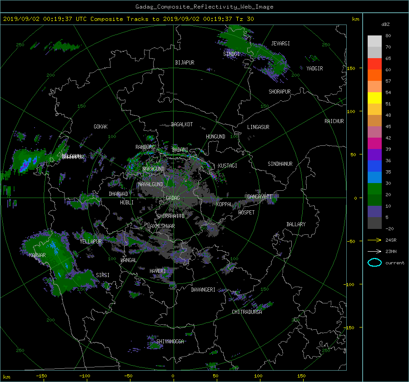Click the yellow 24SR arrow legend icon

tap(374, 240)
